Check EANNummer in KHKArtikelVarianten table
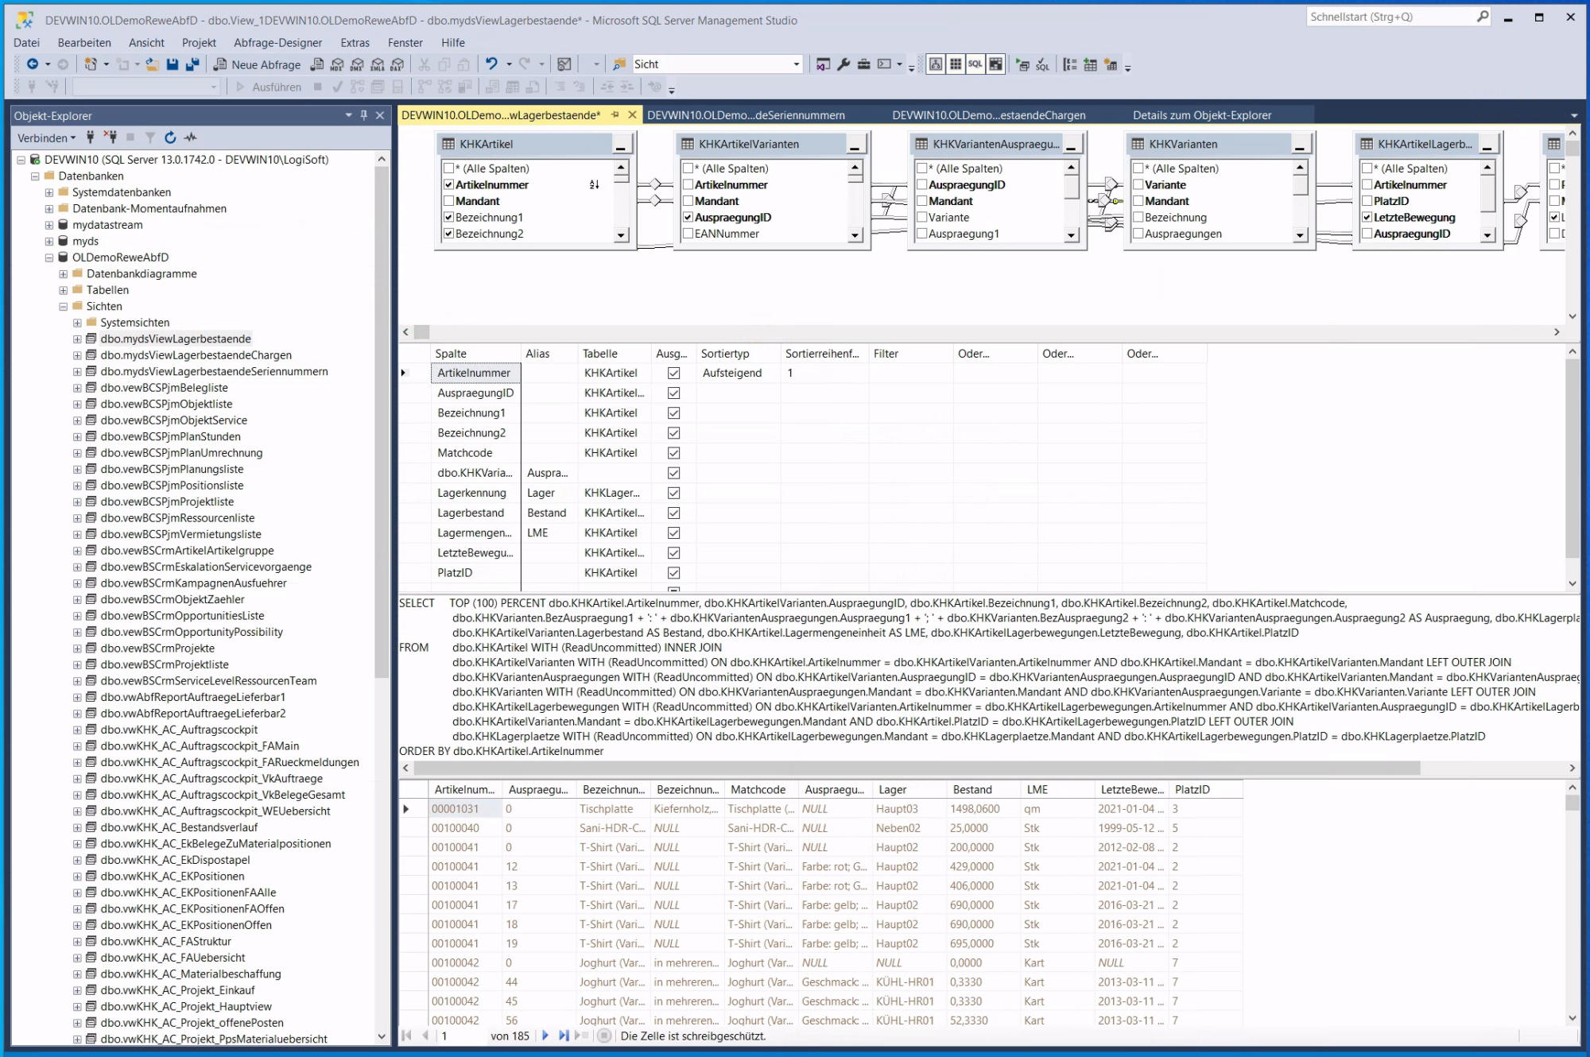The height and width of the screenshot is (1057, 1590). click(688, 234)
